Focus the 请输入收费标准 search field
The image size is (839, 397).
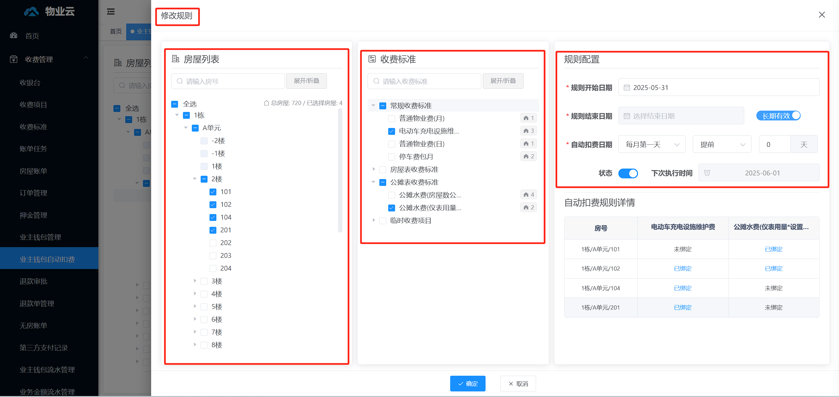click(x=424, y=81)
